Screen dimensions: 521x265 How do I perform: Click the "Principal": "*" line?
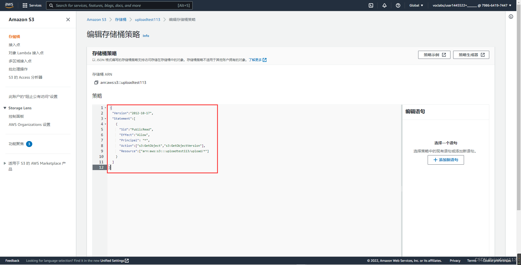134,140
